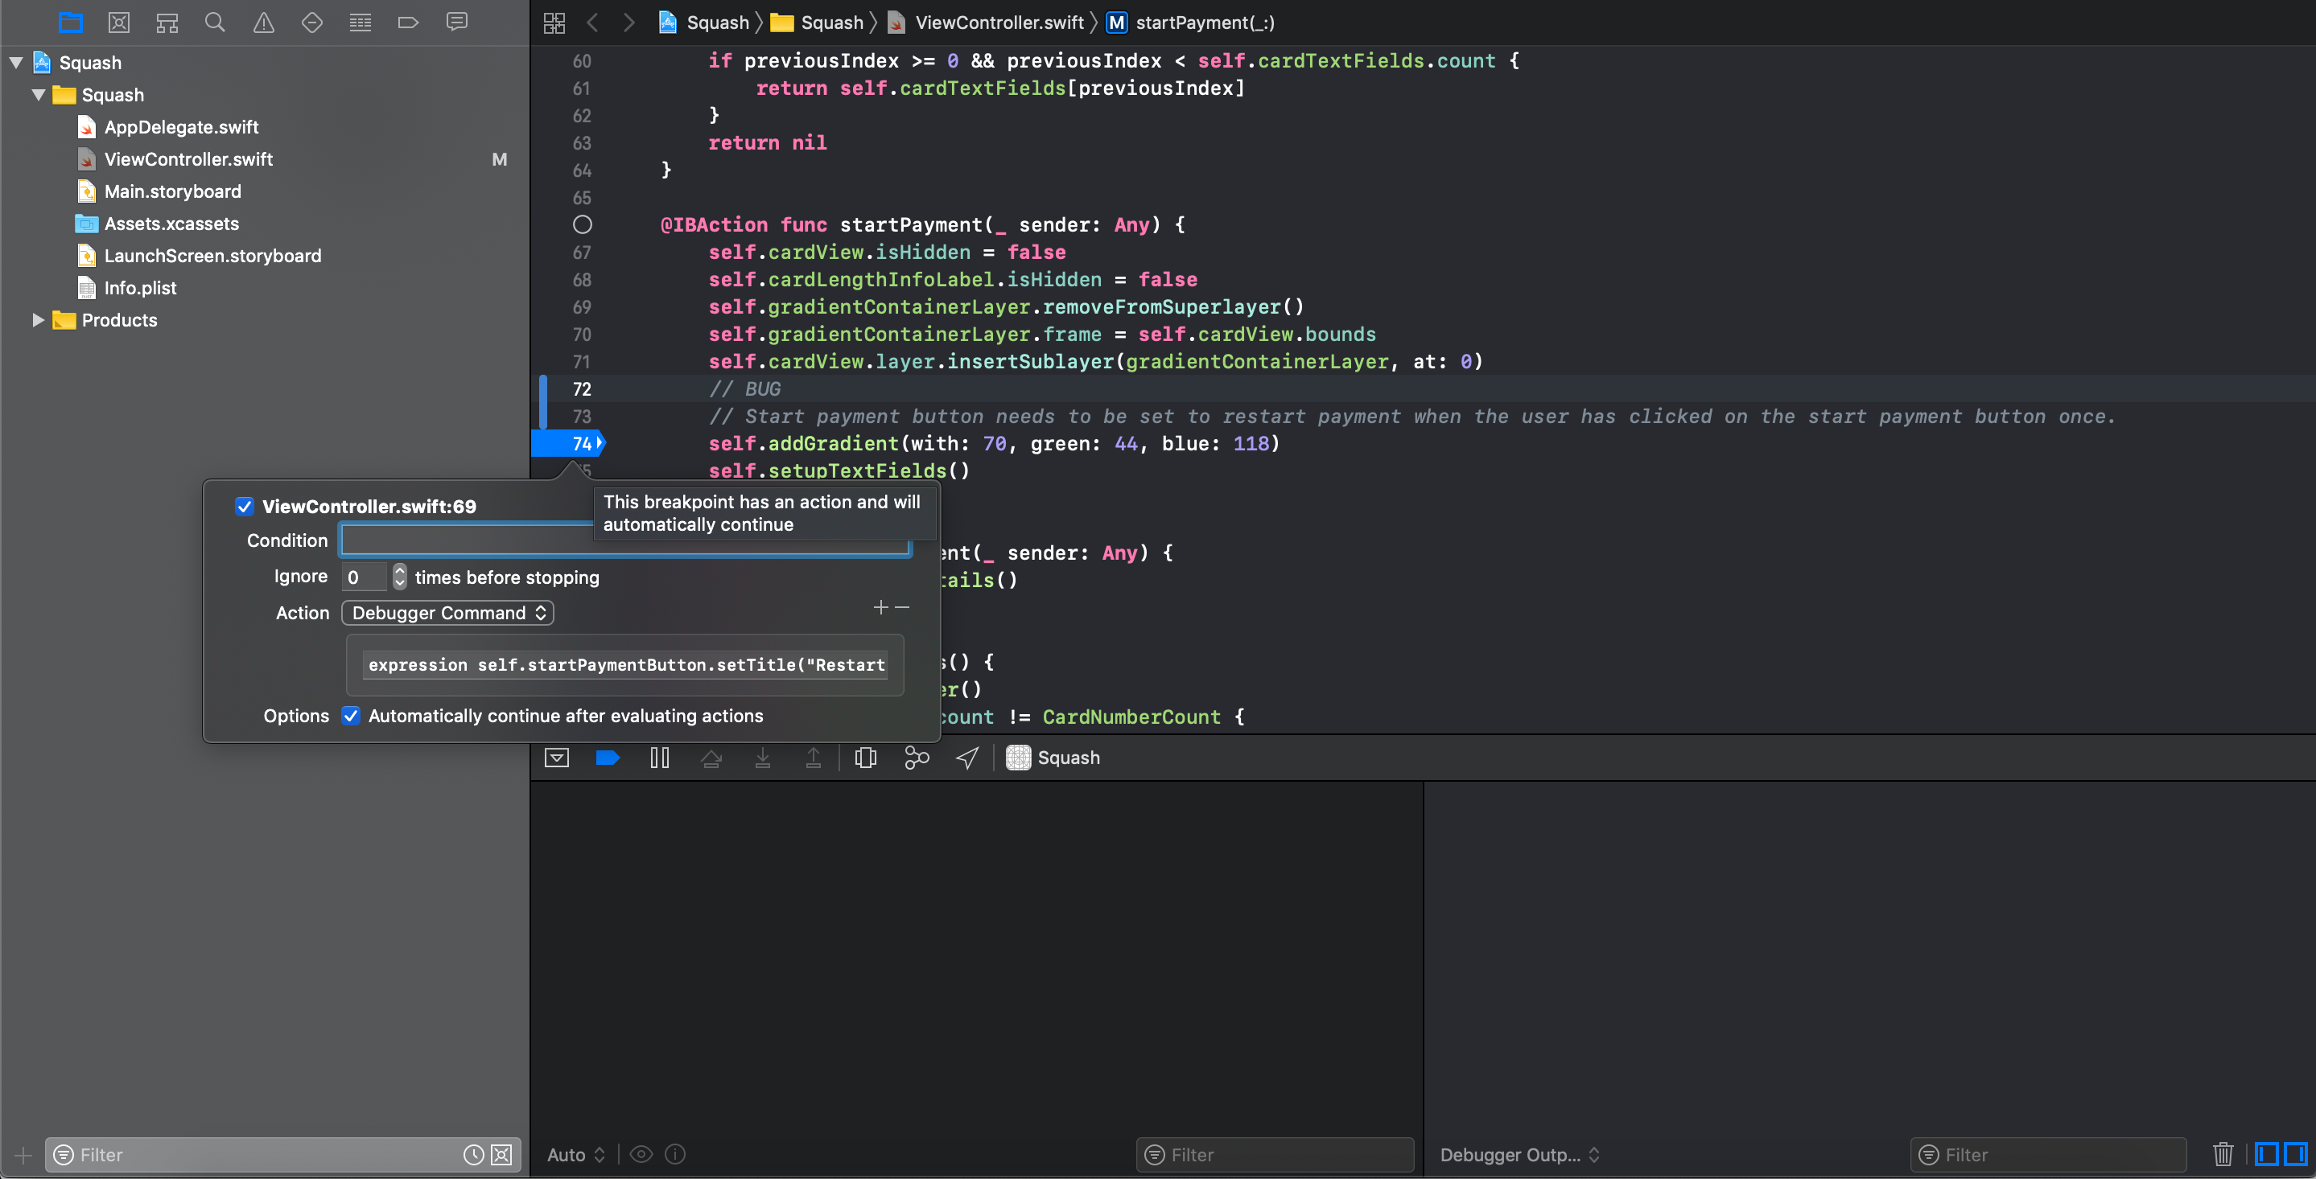Increment Ignore count with the stepper
Screen dimensions: 2316x1179
[x=399, y=572]
